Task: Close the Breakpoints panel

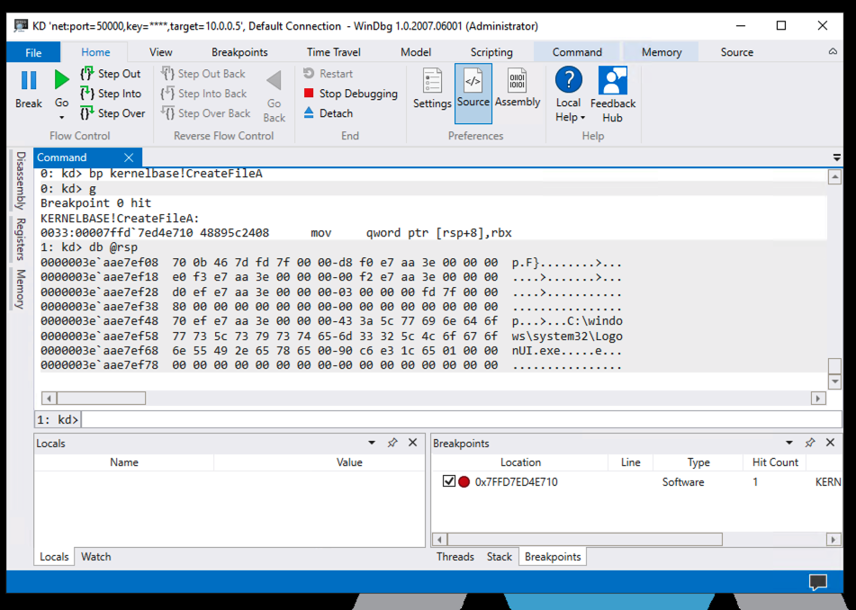Action: [x=830, y=443]
